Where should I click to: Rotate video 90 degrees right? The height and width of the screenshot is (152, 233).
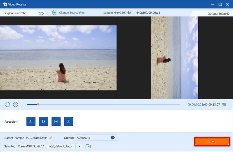coord(43,122)
